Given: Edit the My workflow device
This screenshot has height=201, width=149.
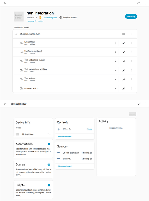Looking at the screenshot, I should pyautogui.click(x=124, y=43).
